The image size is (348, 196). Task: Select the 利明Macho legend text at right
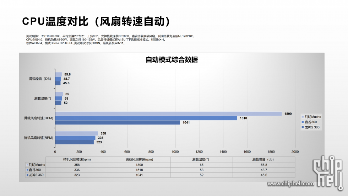point(313,117)
